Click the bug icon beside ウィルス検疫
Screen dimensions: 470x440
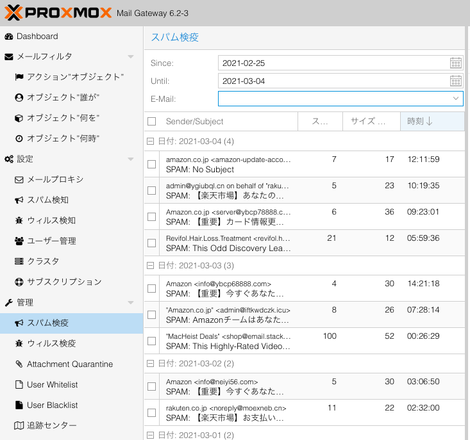pos(19,343)
